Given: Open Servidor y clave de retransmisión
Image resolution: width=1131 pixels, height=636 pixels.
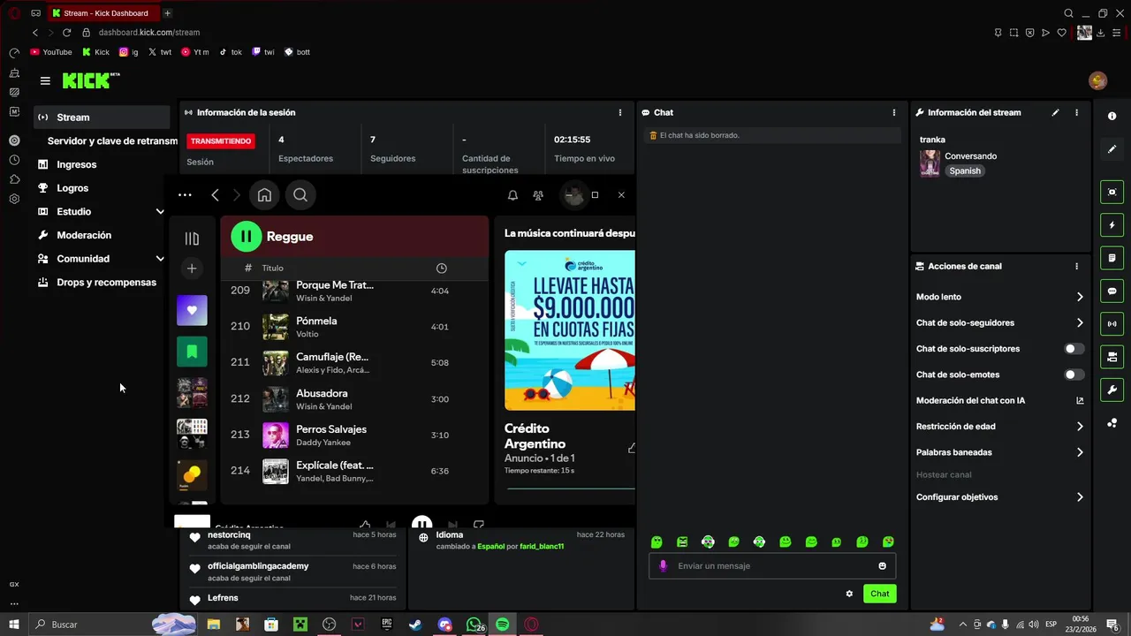Looking at the screenshot, I should coord(112,141).
